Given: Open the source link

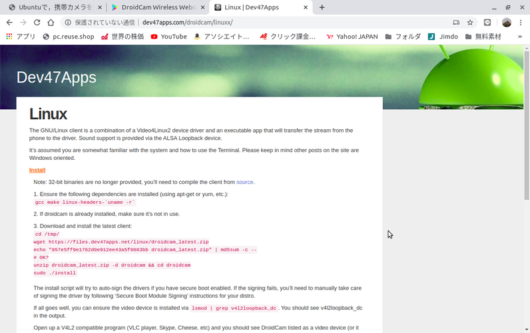Looking at the screenshot, I should [245, 182].
